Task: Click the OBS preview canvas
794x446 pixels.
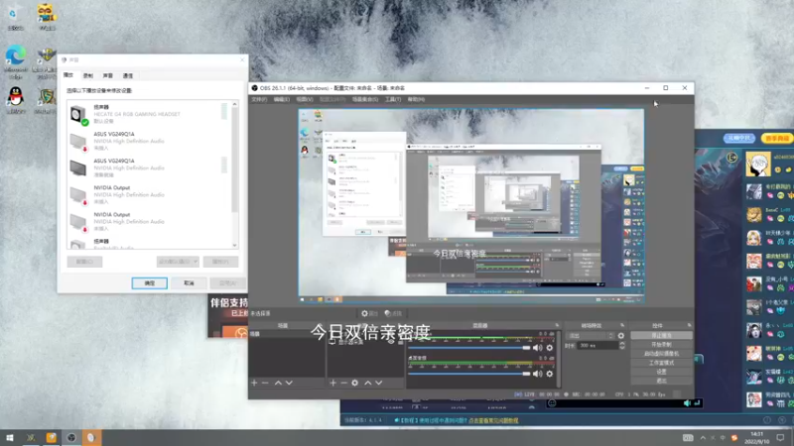Action: point(471,206)
